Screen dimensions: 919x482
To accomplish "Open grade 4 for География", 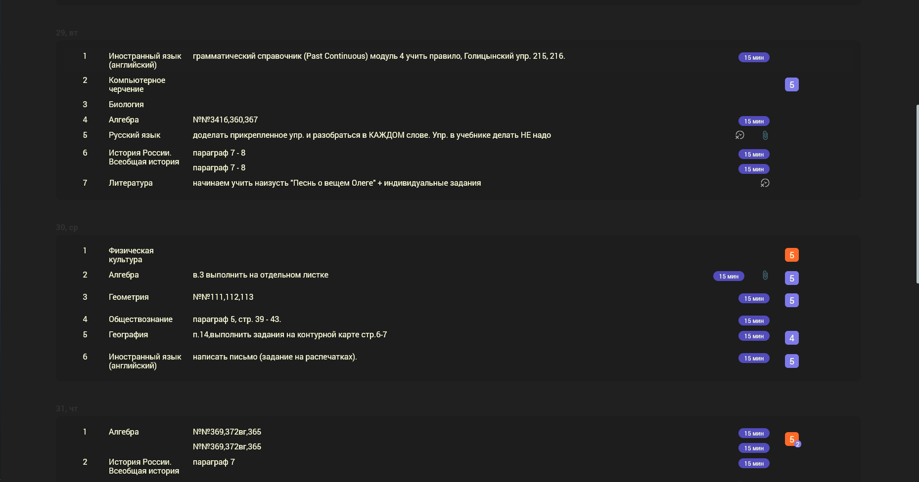I will click(x=791, y=337).
